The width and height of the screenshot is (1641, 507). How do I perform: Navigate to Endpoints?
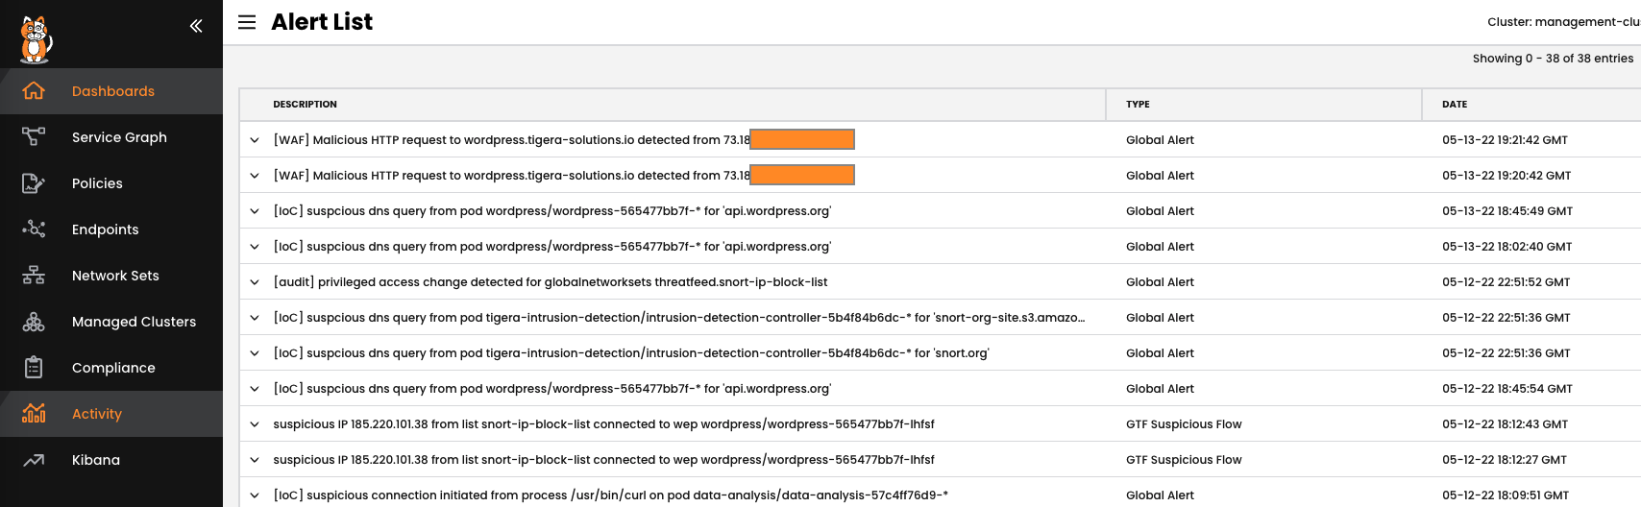111,229
